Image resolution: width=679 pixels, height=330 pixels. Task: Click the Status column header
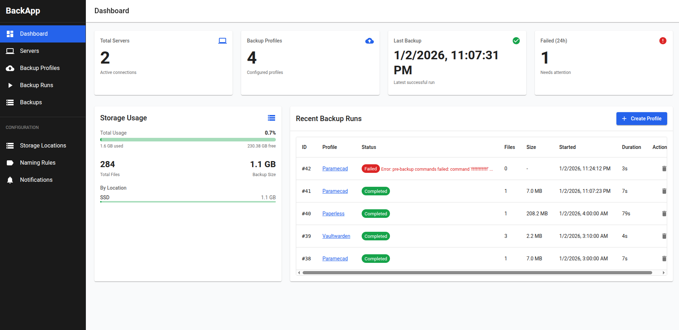pyautogui.click(x=369, y=147)
